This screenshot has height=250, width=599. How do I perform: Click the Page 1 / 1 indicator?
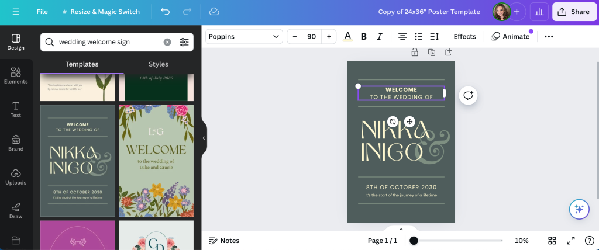(x=383, y=241)
